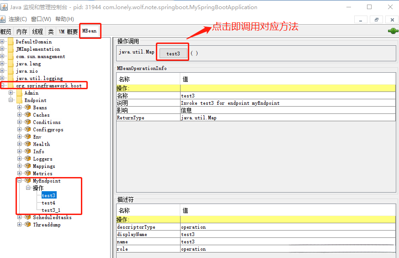Click the java.lang folder icon
Screen dimensions: 399x258
(x=11, y=64)
